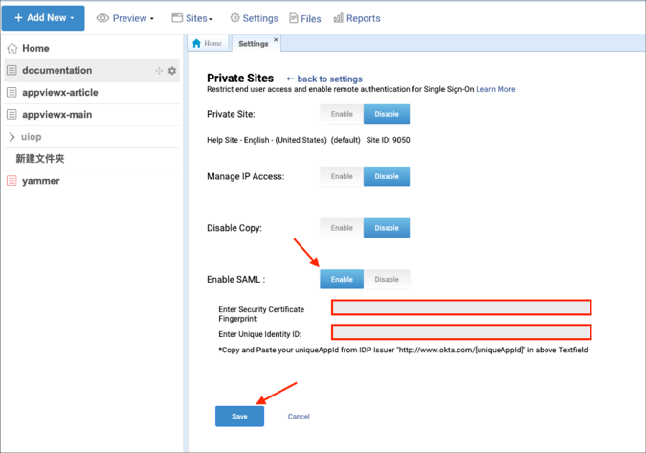Expand the Preview dropdown menu

(x=125, y=18)
